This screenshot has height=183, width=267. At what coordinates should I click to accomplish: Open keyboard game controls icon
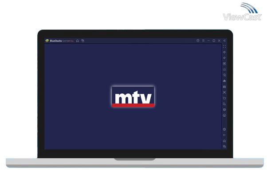point(224,69)
